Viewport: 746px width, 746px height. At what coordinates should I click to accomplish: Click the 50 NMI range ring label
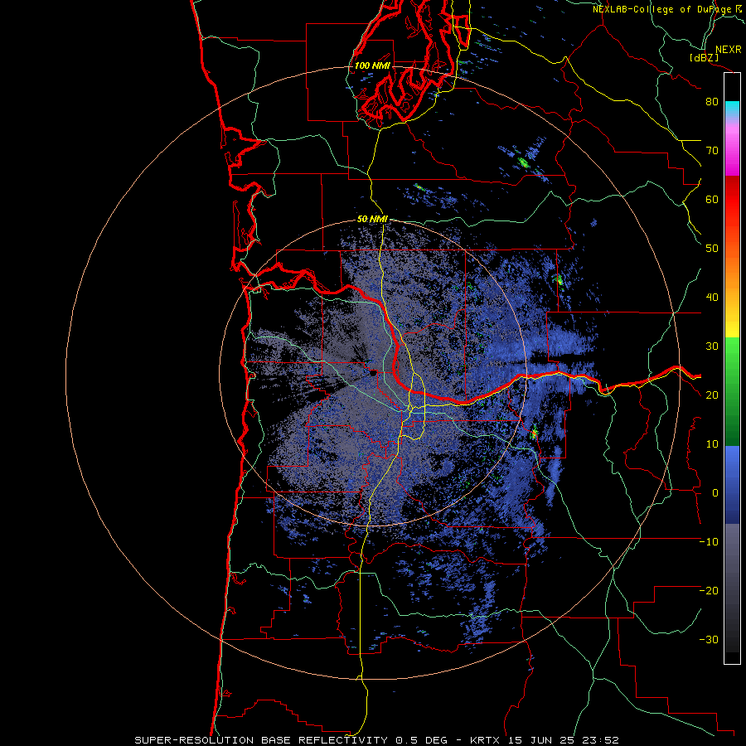372,220
